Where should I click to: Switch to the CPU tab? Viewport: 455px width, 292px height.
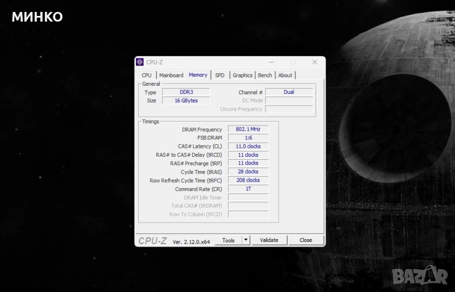[147, 75]
